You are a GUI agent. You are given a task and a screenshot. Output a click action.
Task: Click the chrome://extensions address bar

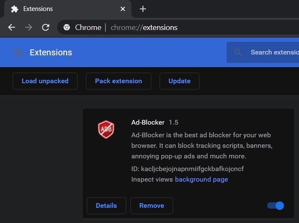pos(178,27)
